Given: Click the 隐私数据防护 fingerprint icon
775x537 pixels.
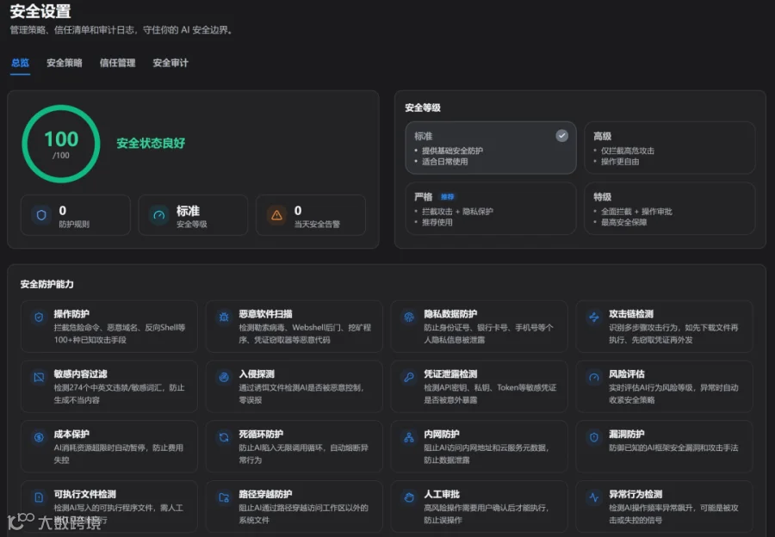Looking at the screenshot, I should [409, 318].
